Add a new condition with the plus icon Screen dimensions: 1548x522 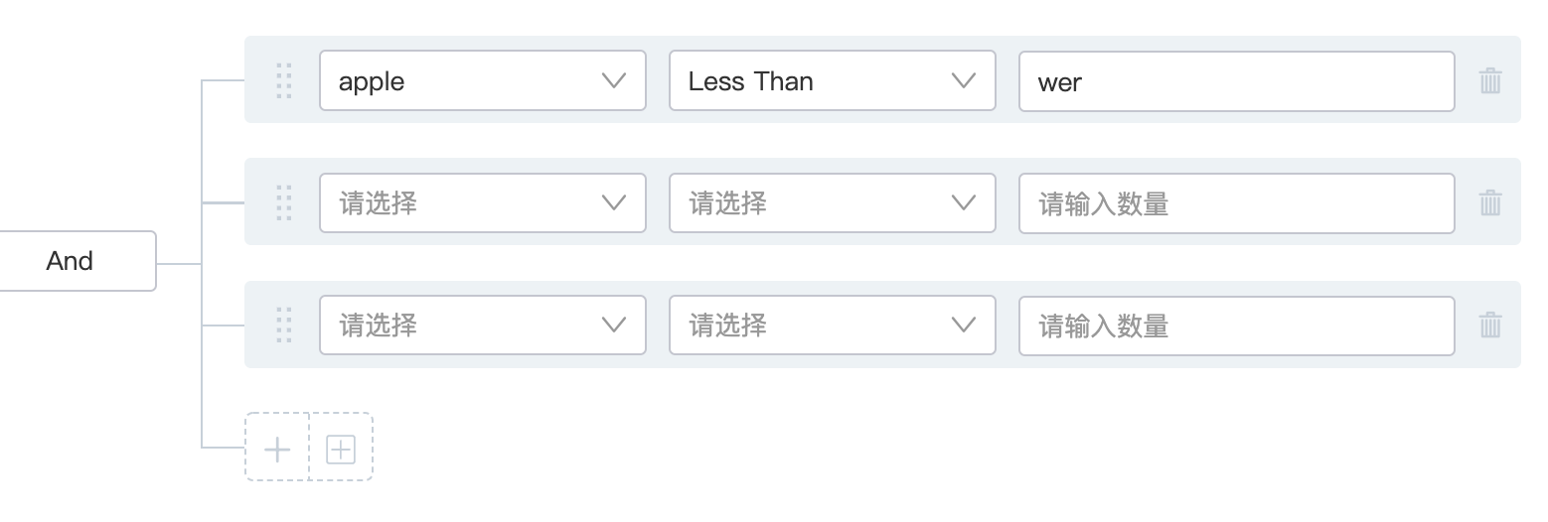(x=277, y=450)
